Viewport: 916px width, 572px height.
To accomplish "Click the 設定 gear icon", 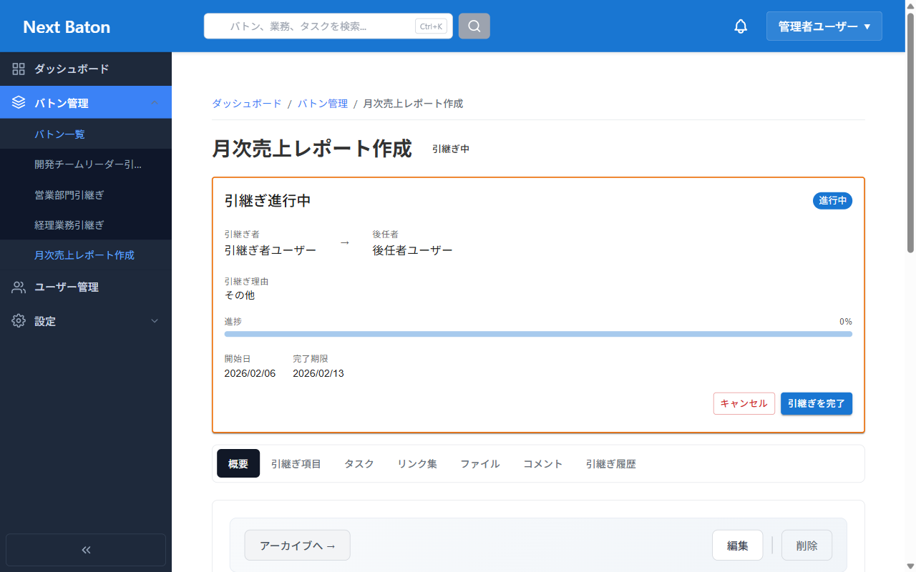I will tap(19, 321).
